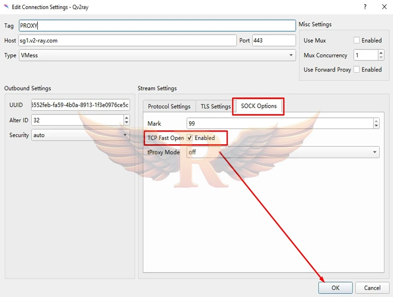This screenshot has height=297, width=393.
Task: Increase Mux Concurrency with up arrow
Action: 381,53
